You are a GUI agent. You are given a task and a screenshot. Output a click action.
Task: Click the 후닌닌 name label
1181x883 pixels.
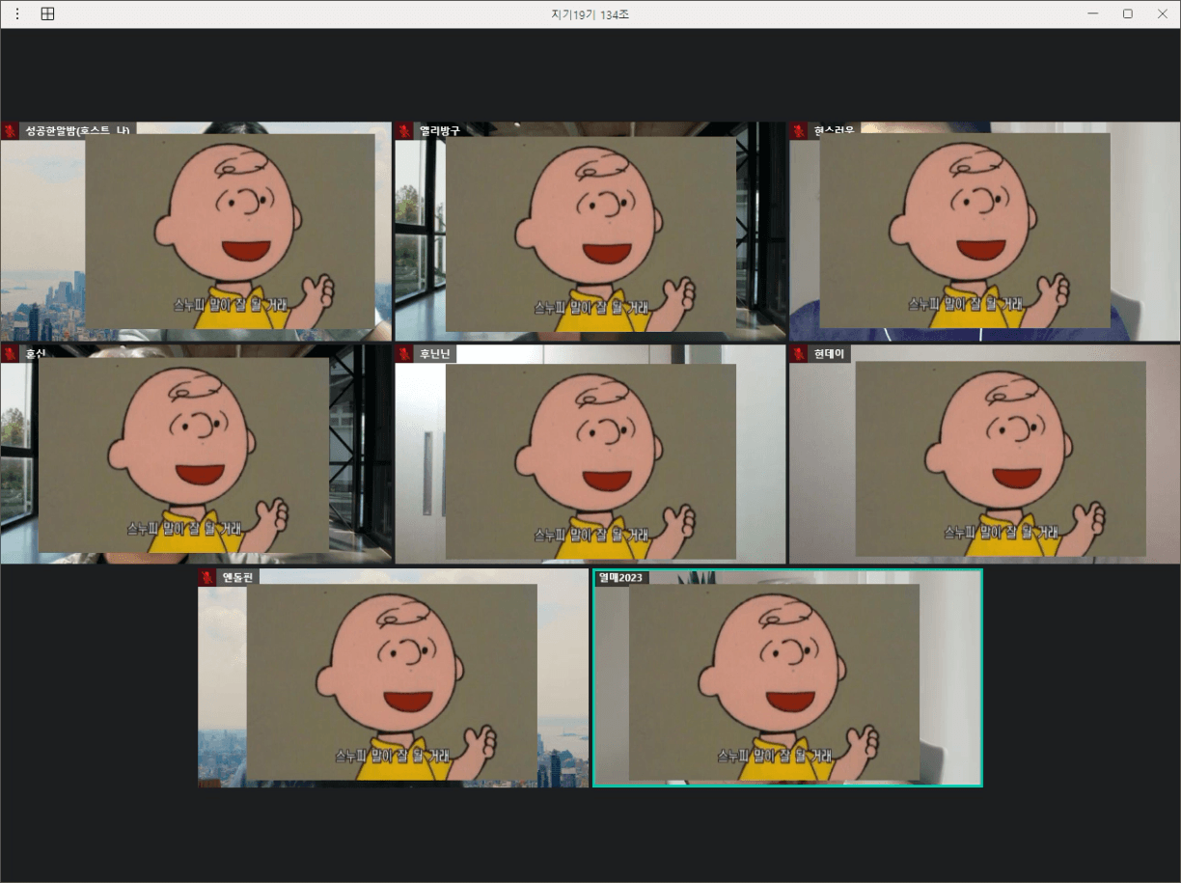434,354
